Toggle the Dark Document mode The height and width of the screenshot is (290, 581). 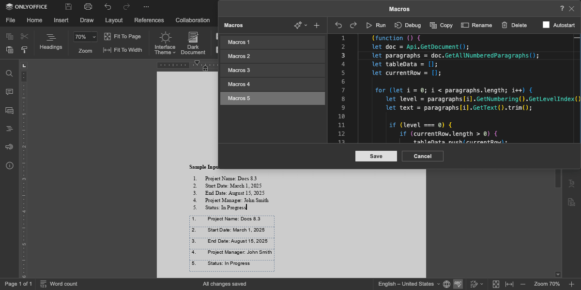point(193,43)
